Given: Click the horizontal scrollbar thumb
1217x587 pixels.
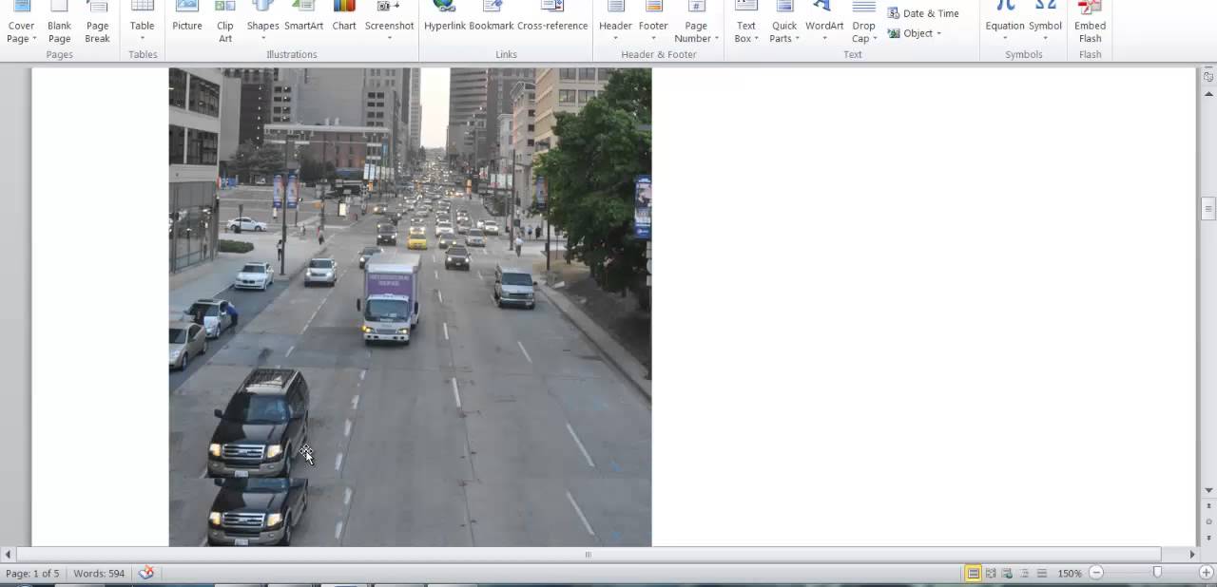Looking at the screenshot, I should click(x=589, y=554).
